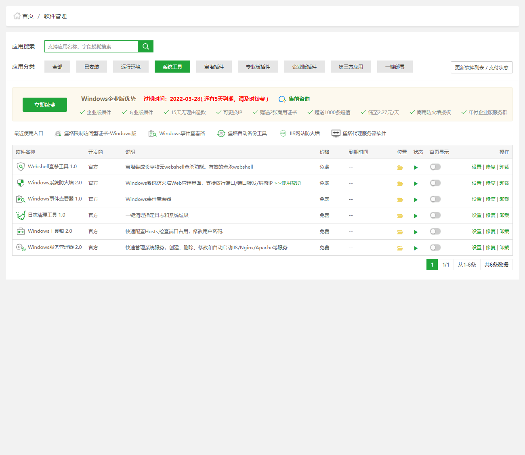Screen dimensions: 525x455
Task: Select the 宝塔插件 category tab
Action: coord(214,67)
